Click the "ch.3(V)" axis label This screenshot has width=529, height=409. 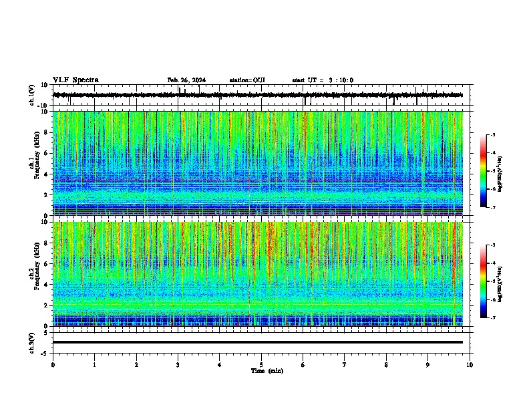(32, 343)
